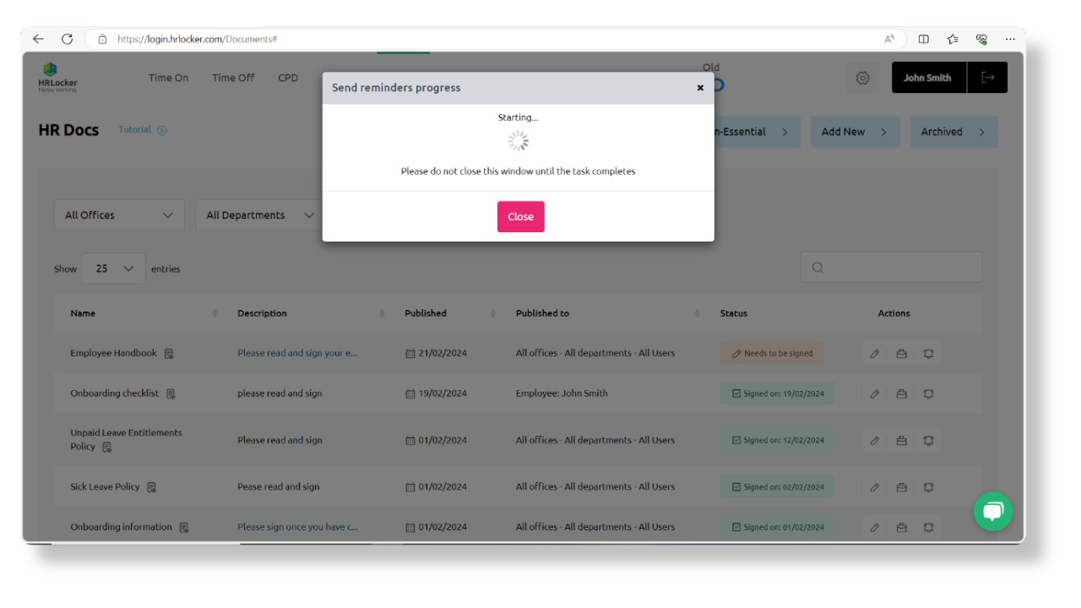Edit the Employee Handbook with the pencil icon
1081x608 pixels.
coord(874,353)
